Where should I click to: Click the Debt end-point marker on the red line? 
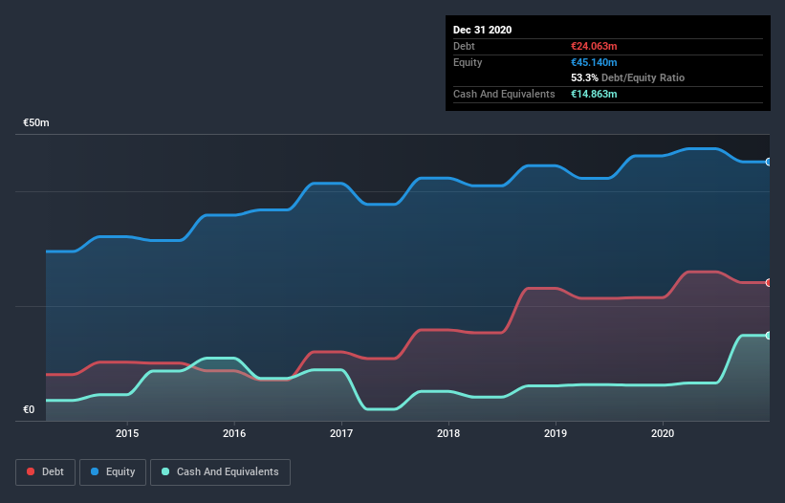769,283
